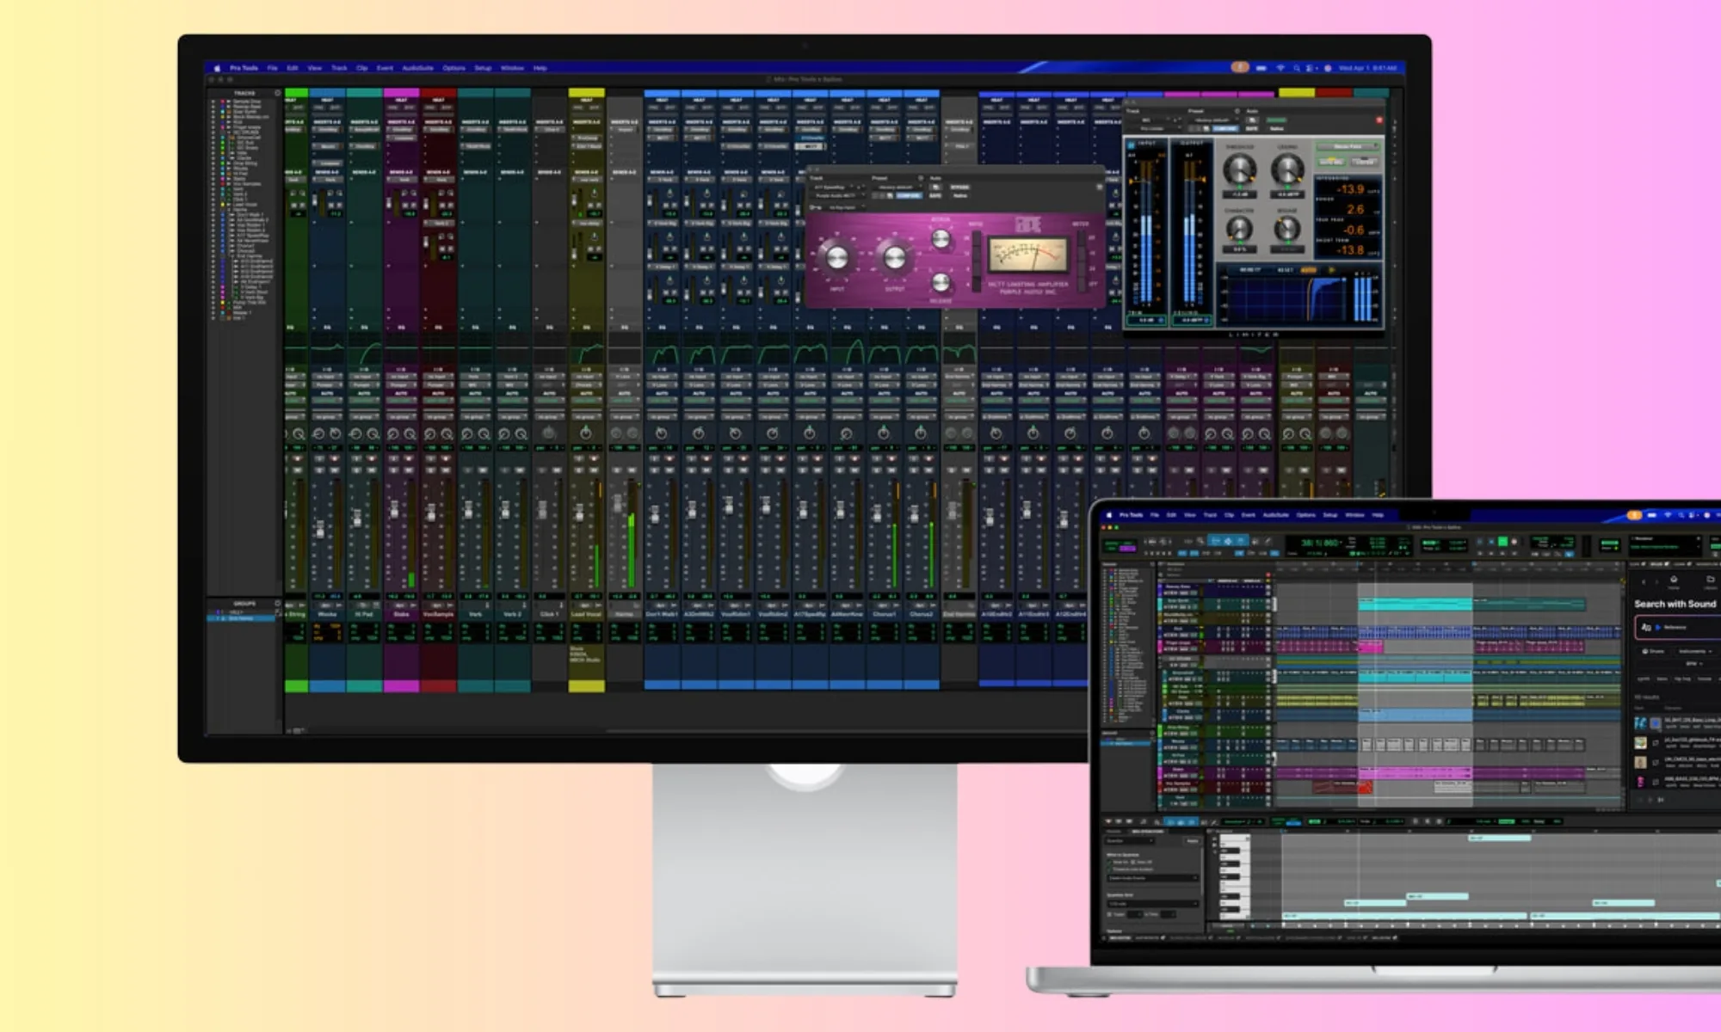Click the Tracks list options button

(x=277, y=93)
